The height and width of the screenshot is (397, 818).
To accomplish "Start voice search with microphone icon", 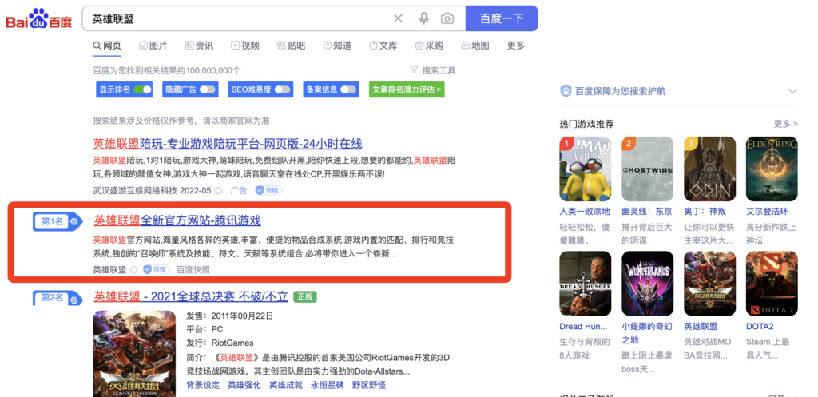I will pos(423,19).
